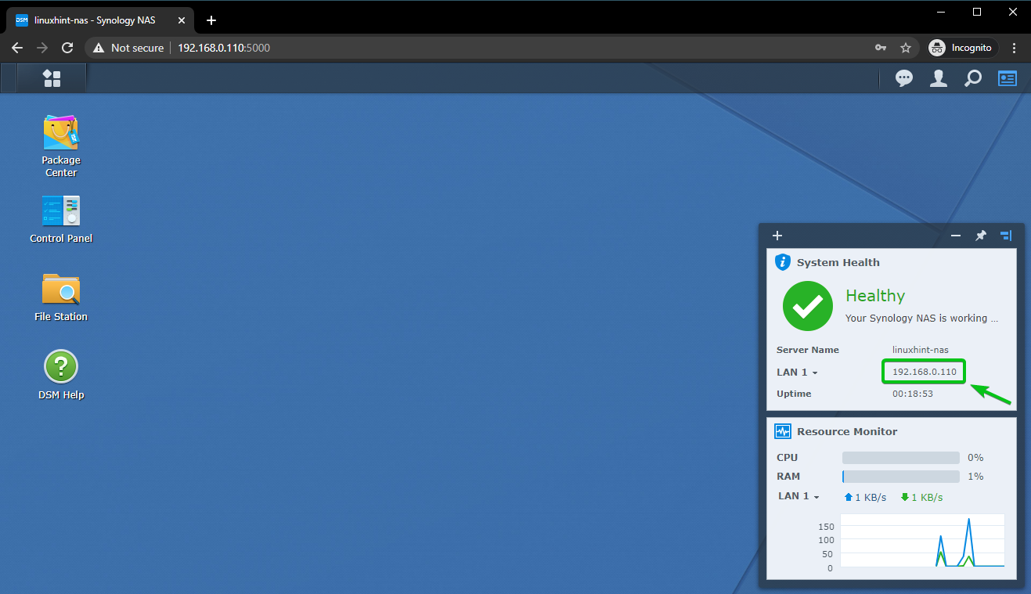The image size is (1031, 594).
Task: Click the System Health info shield icon
Action: [783, 262]
